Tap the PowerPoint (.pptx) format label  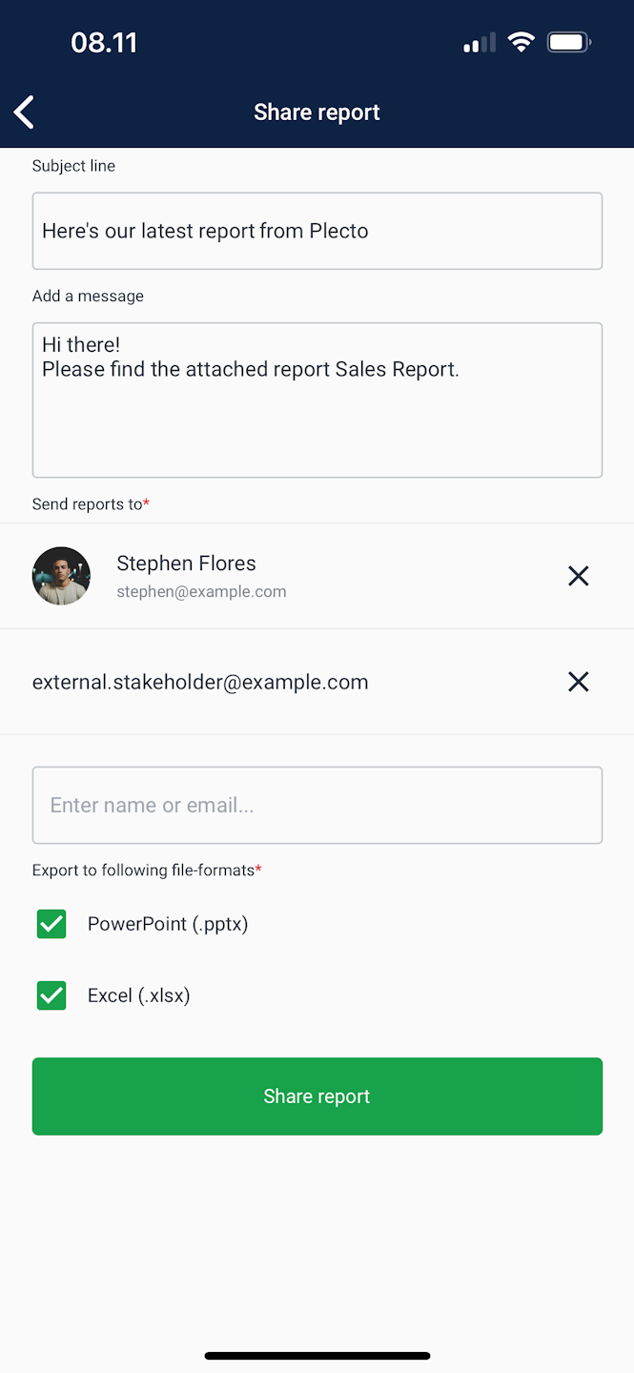(168, 924)
